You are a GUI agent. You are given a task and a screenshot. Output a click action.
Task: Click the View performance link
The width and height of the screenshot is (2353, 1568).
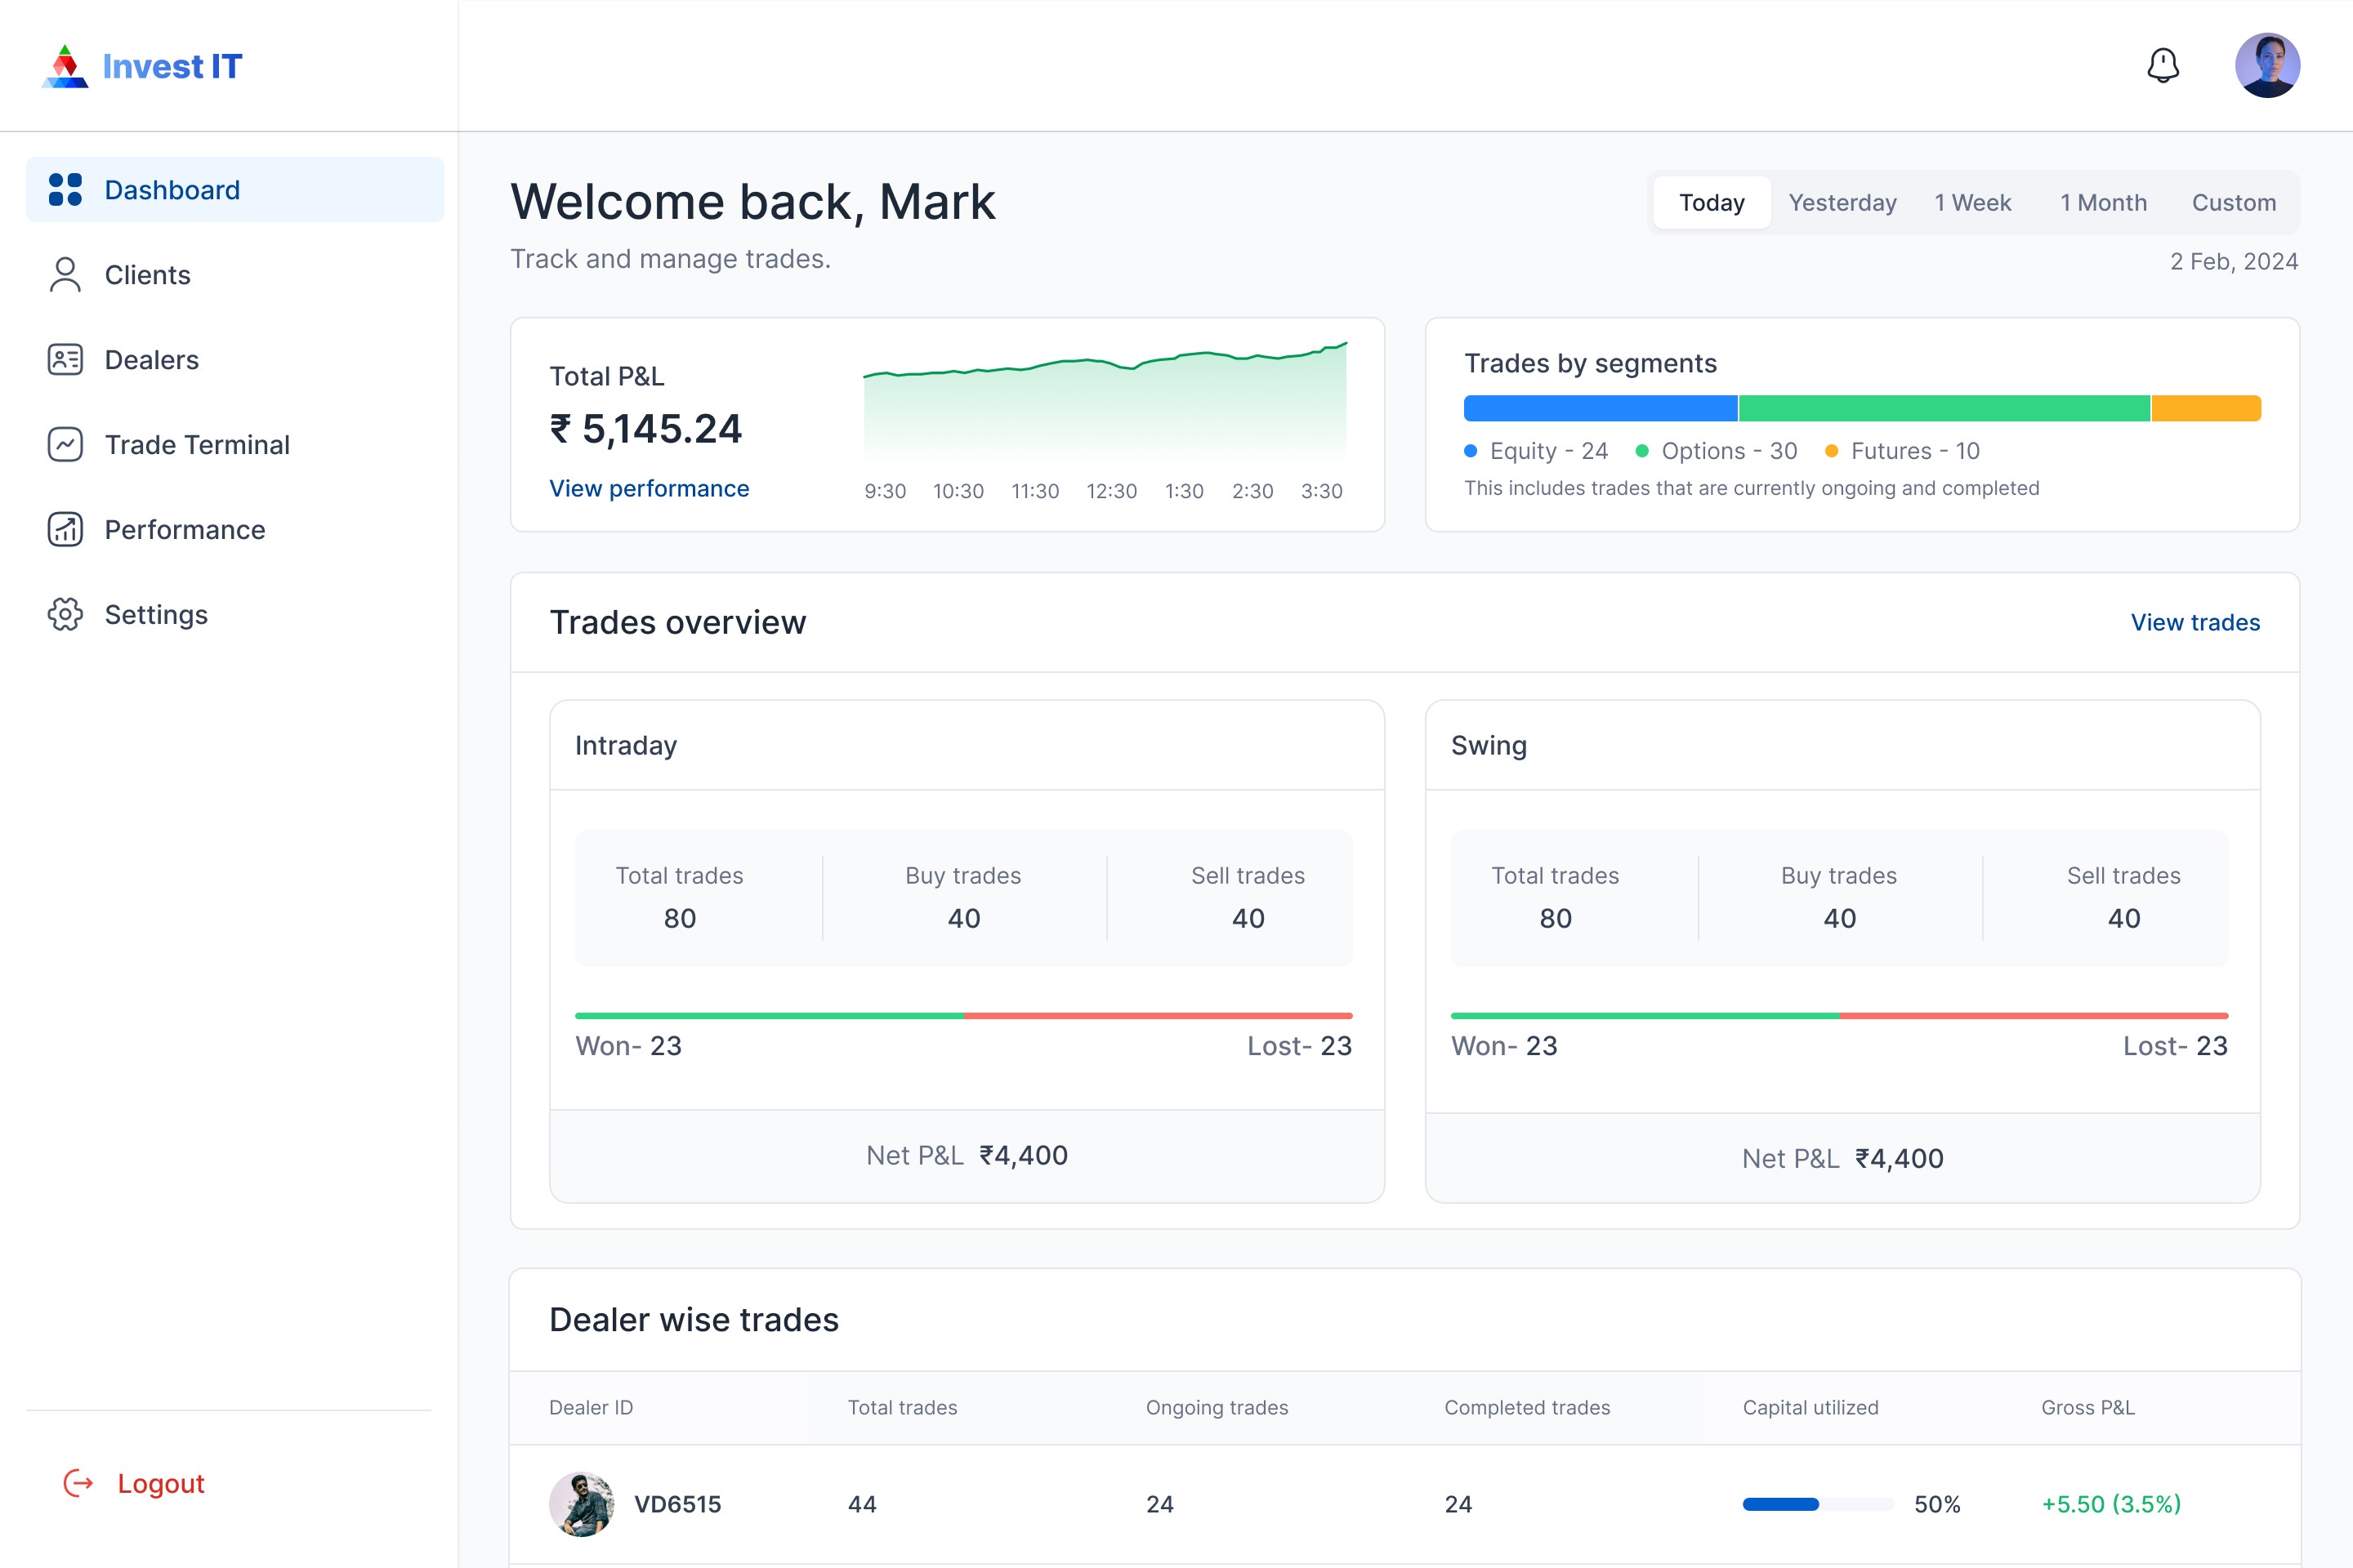(648, 488)
